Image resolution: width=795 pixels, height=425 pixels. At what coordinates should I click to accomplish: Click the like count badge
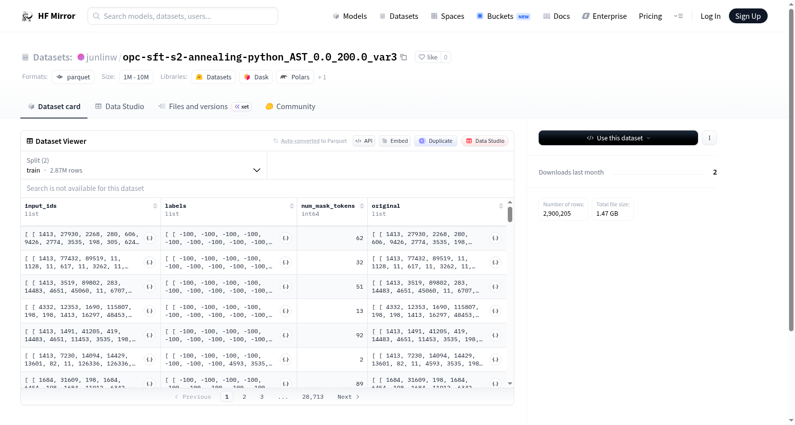pyautogui.click(x=446, y=58)
